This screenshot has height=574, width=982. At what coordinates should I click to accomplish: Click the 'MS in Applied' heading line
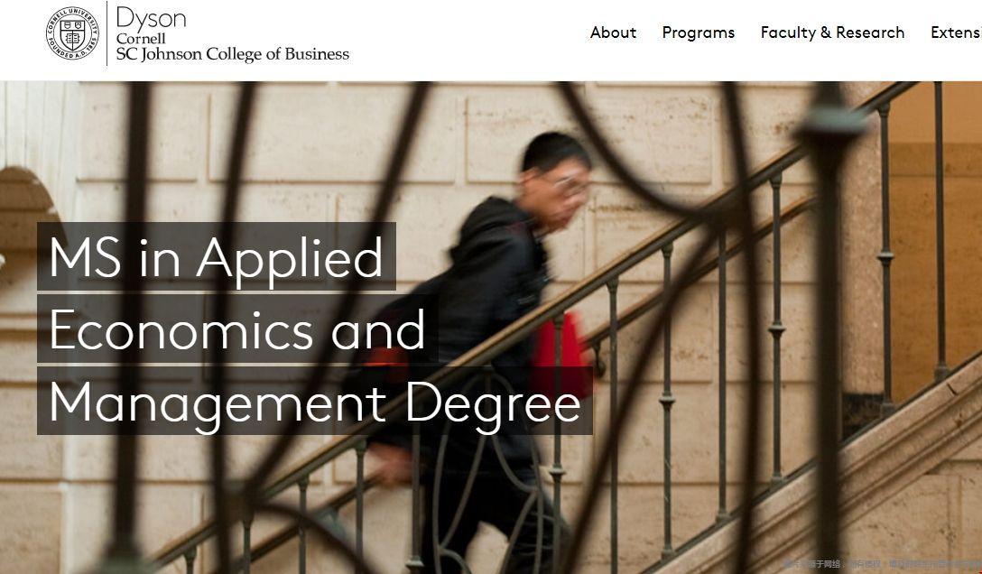pyautogui.click(x=217, y=257)
